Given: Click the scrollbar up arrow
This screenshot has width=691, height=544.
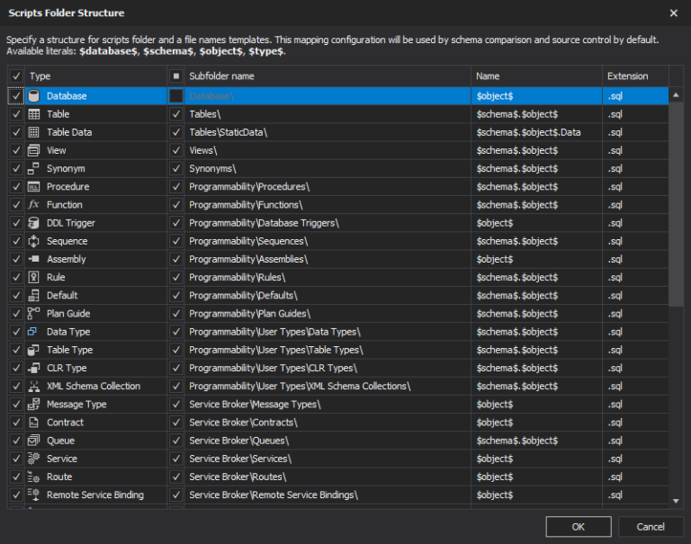Looking at the screenshot, I should click(676, 94).
